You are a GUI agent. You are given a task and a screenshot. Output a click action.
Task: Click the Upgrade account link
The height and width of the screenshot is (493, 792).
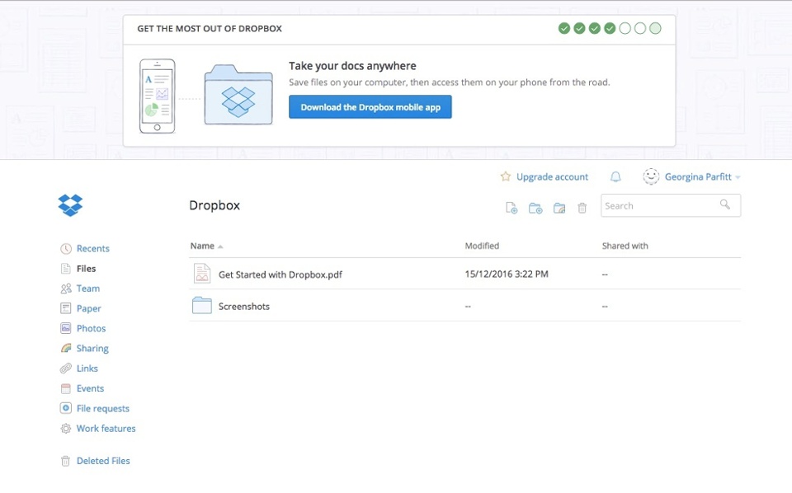(x=552, y=177)
